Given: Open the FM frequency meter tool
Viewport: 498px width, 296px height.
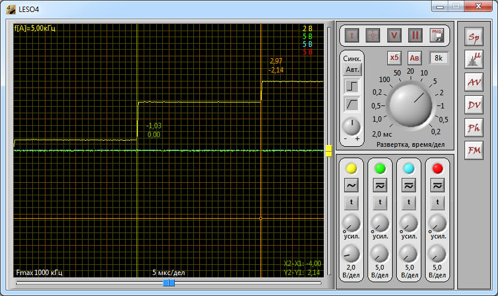Looking at the screenshot, I should (x=474, y=150).
